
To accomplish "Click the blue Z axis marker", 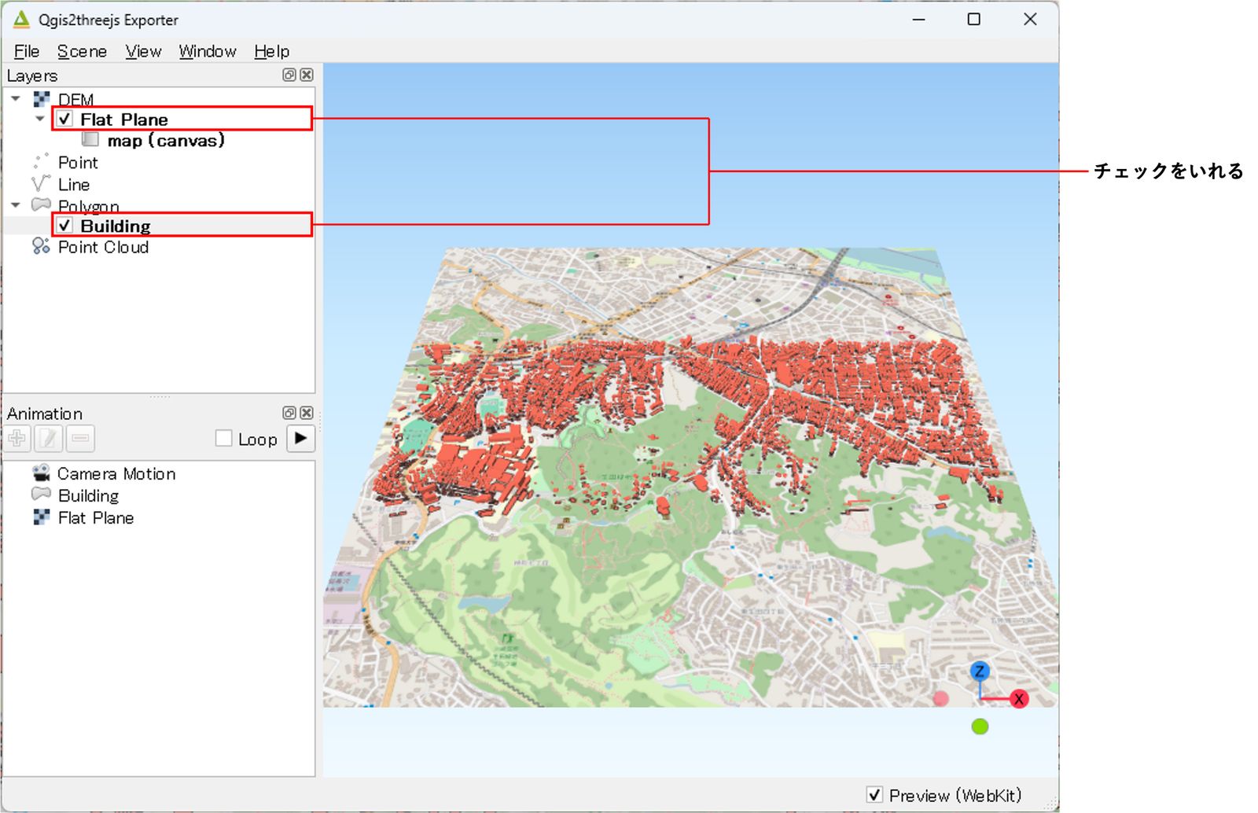I will tap(979, 671).
